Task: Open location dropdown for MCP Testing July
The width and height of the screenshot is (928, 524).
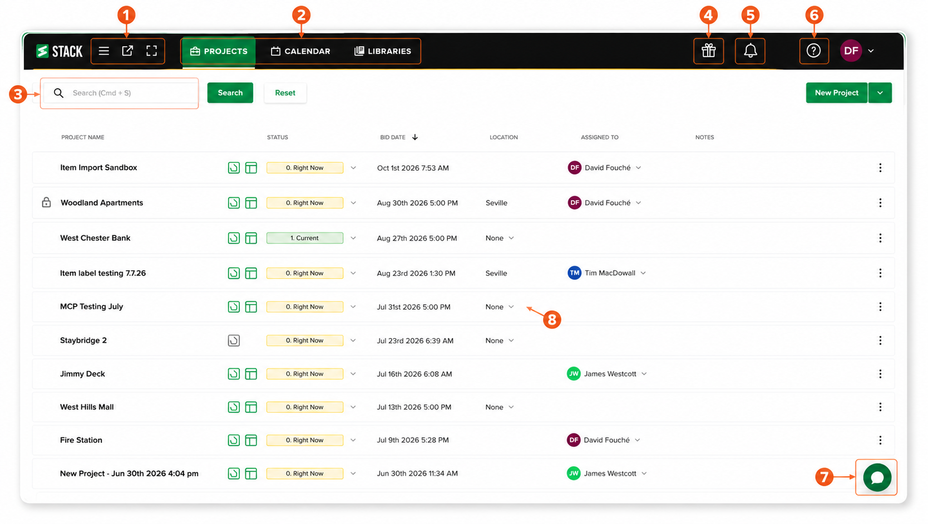Action: tap(511, 307)
